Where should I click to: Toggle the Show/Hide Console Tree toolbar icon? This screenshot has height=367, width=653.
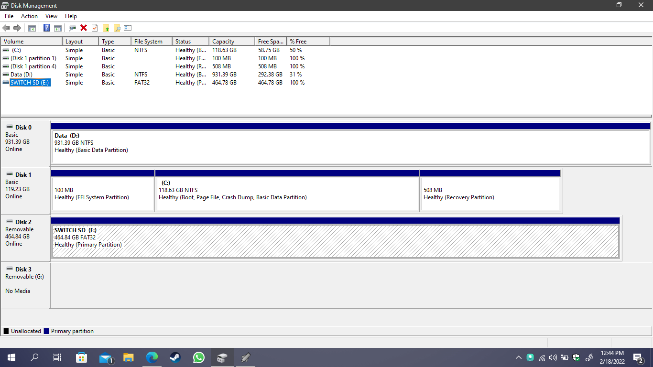(32, 28)
